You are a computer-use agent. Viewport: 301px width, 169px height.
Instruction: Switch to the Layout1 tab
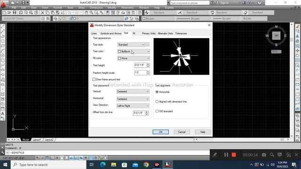click(37, 140)
